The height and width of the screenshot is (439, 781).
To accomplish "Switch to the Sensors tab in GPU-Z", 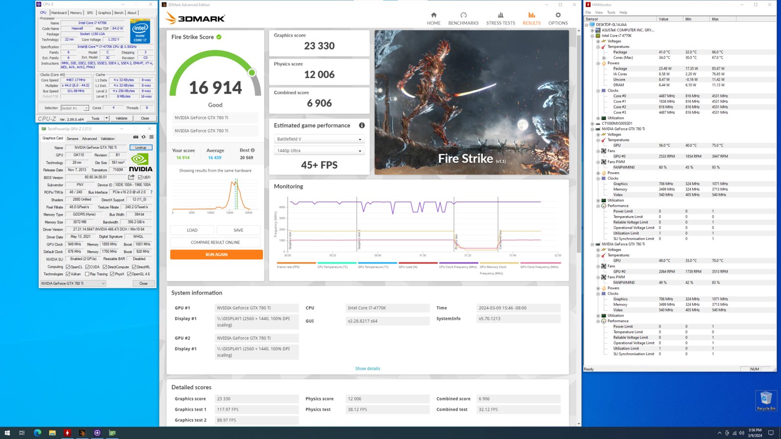I will 72,139.
